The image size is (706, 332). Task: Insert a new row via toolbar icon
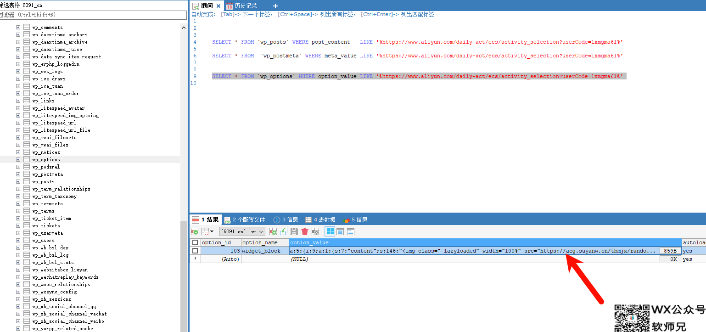pyautogui.click(x=273, y=231)
